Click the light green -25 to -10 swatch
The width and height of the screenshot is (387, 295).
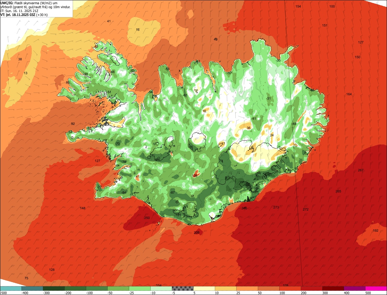pos(140,288)
